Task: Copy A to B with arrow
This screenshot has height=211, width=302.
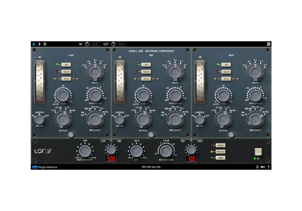Action: 39,44
